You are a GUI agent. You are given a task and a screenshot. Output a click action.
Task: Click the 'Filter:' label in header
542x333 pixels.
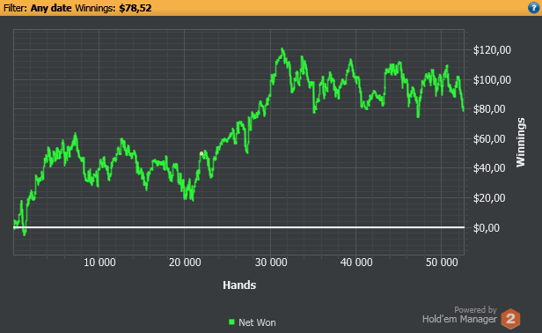pyautogui.click(x=15, y=8)
